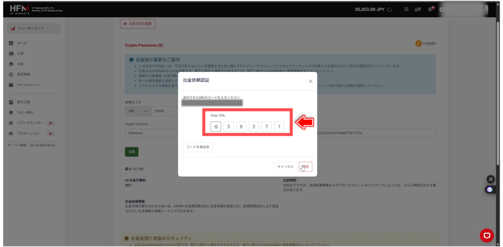Click the last 2FA digit box containing 1
This screenshot has height=247, width=503.
(x=279, y=127)
